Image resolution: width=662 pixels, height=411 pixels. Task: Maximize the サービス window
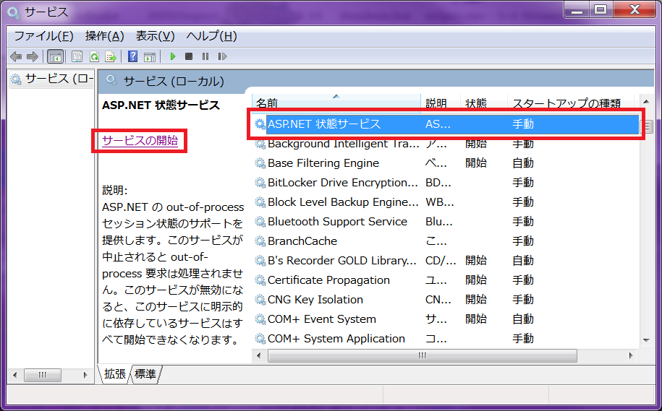tap(601, 9)
